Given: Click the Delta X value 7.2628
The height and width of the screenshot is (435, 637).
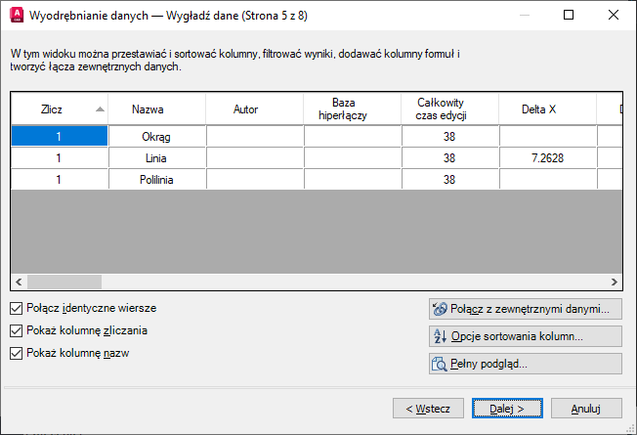Looking at the screenshot, I should coord(547,158).
